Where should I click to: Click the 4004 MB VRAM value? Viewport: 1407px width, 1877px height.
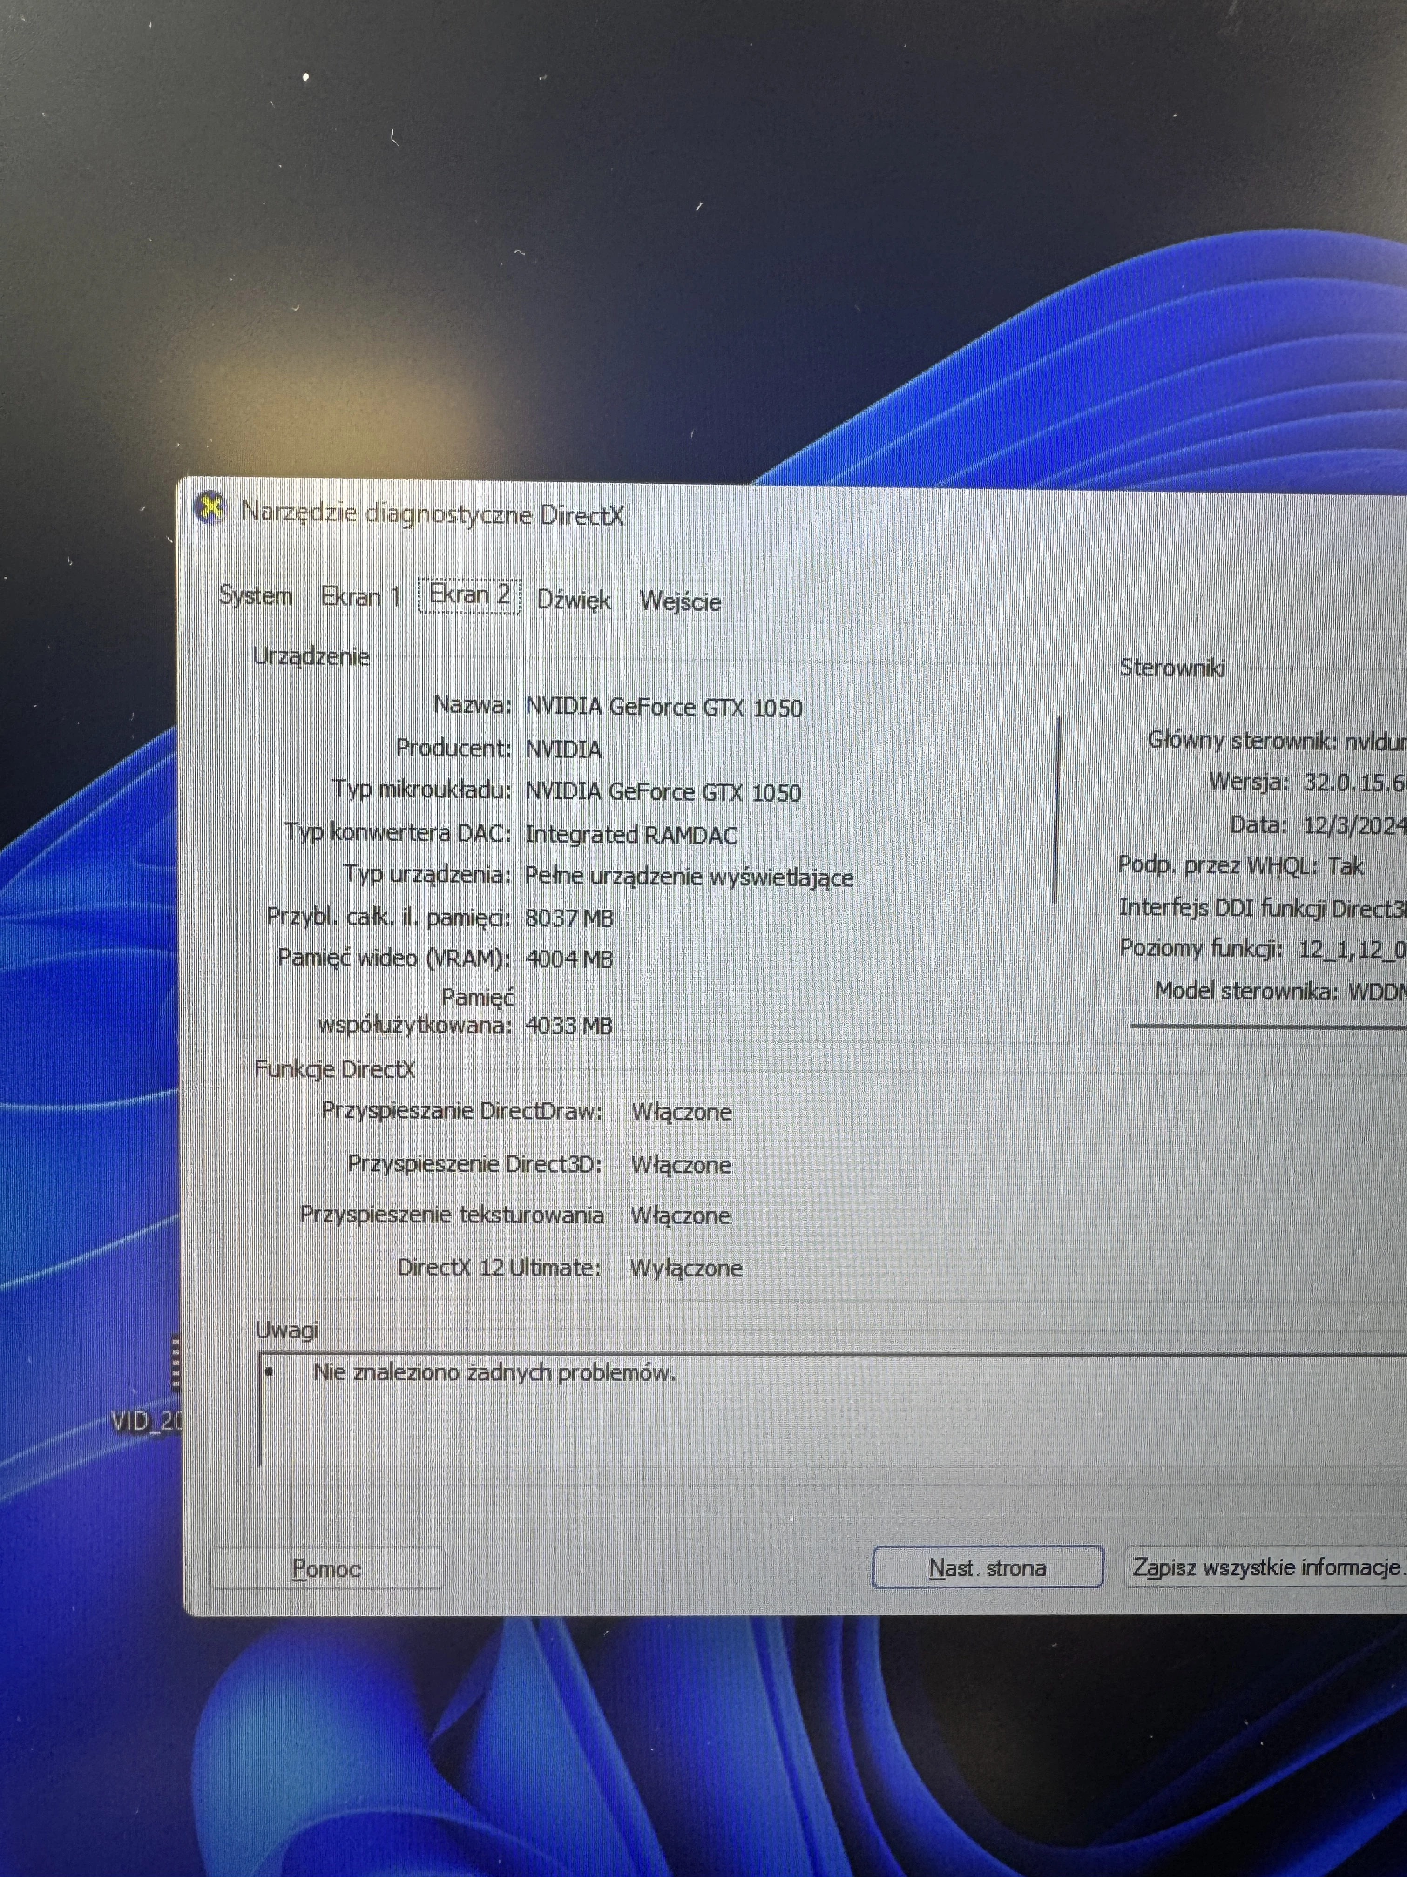click(x=569, y=959)
